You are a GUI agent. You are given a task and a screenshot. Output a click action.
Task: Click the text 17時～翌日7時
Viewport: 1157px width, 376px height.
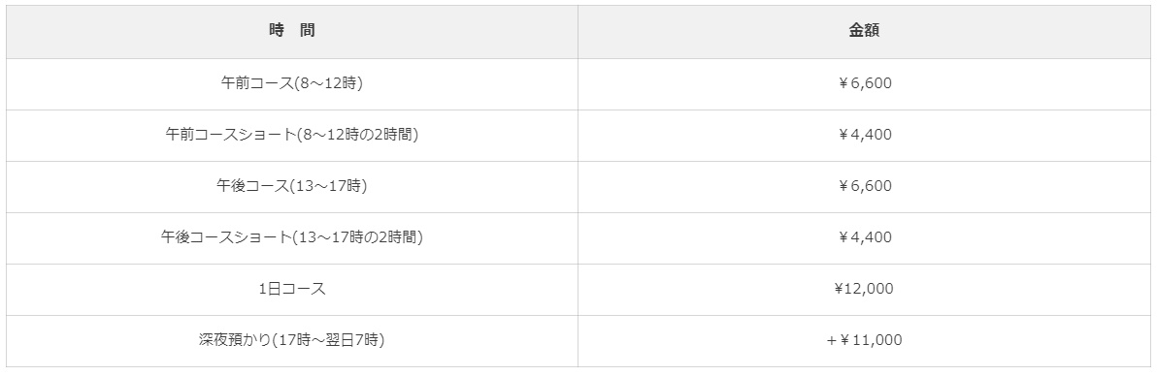[x=328, y=340]
